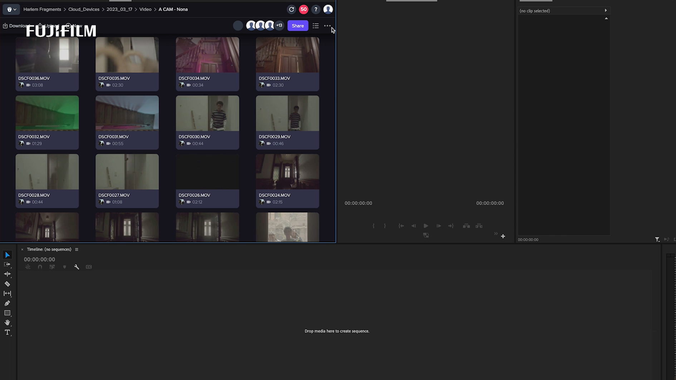Toggle insert sequences as nests button

pos(28,267)
